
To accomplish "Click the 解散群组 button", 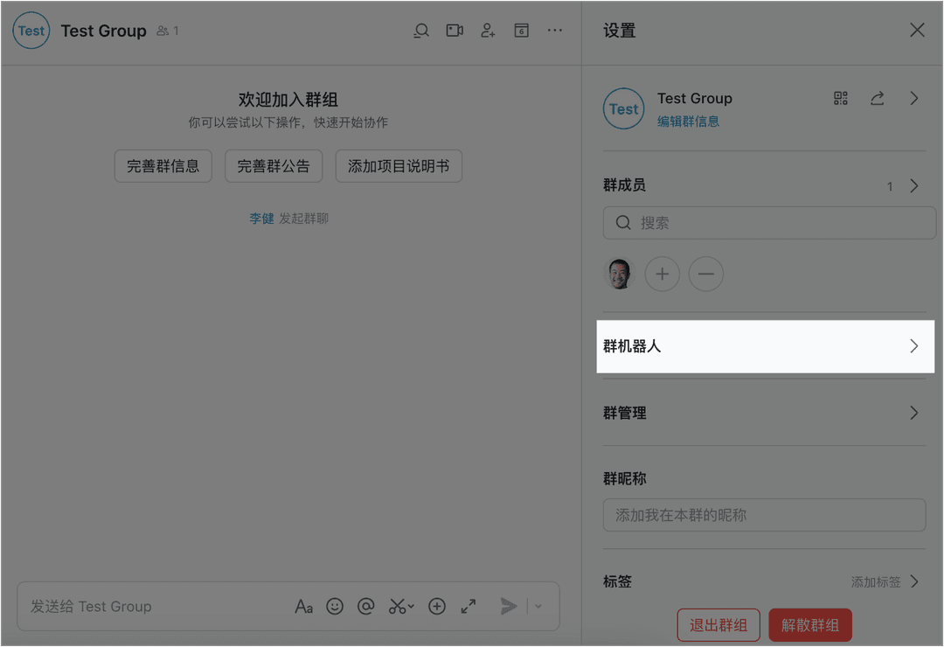I will 810,625.
